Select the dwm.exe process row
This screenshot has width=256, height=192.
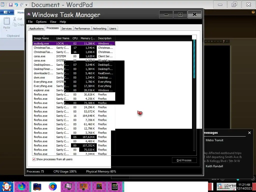click(74, 77)
